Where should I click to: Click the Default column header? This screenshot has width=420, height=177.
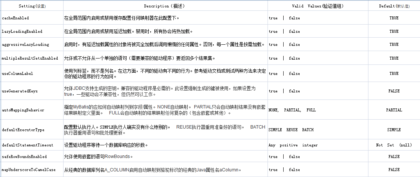[394, 6]
